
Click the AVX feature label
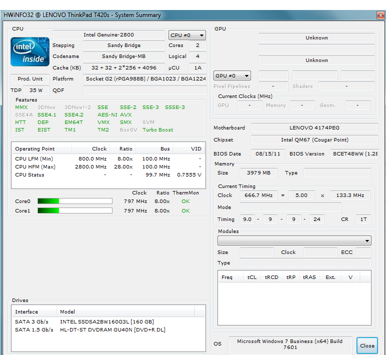(126, 114)
